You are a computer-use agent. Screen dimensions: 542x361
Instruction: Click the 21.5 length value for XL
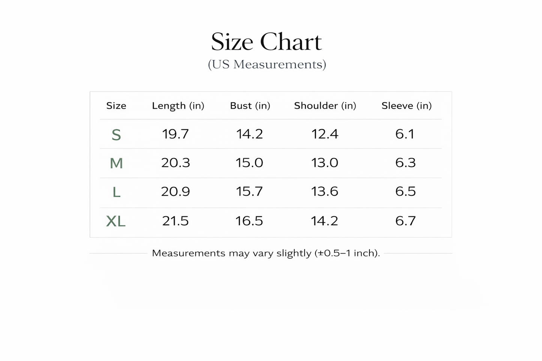click(x=176, y=221)
